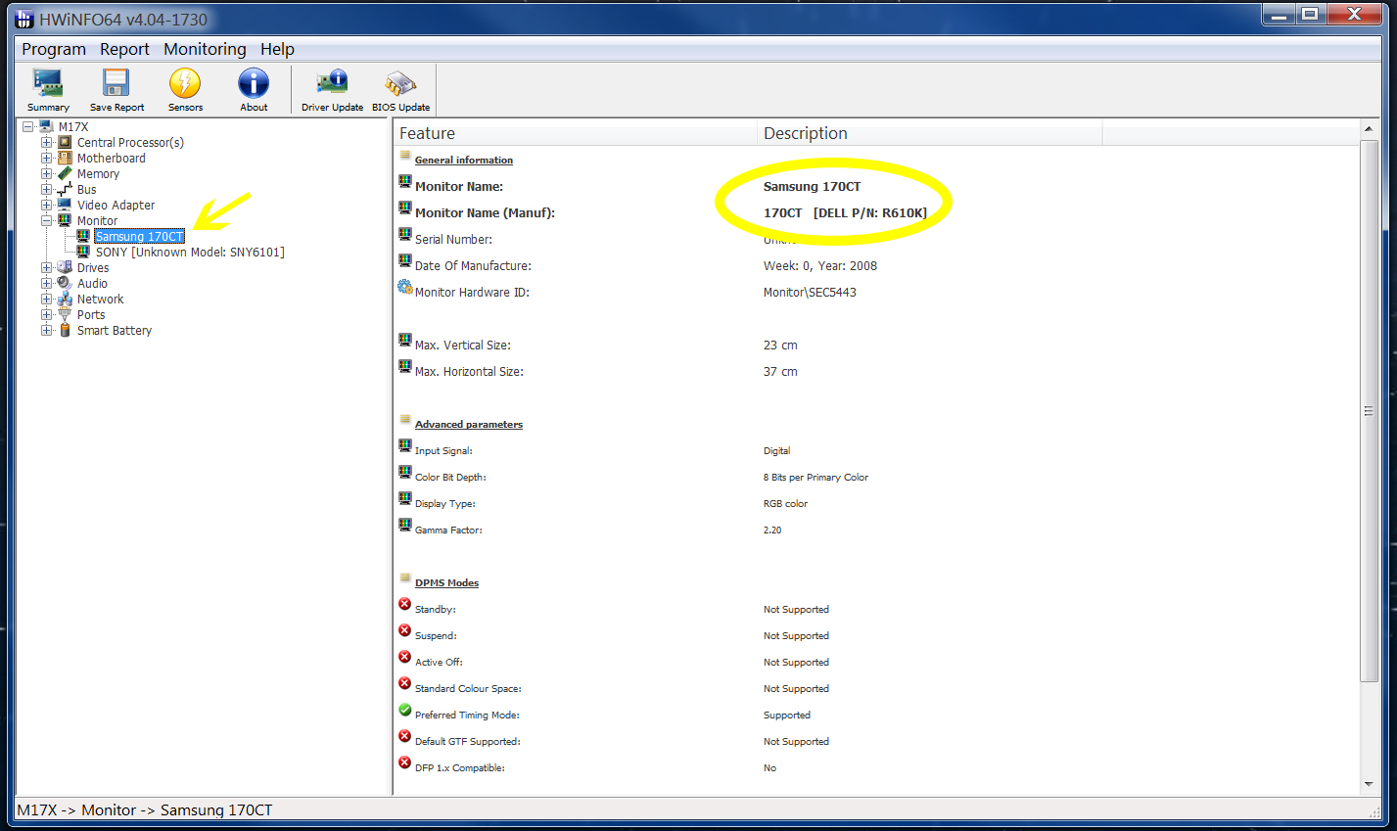
Task: Click the Smart Battery icon
Action: 66,330
